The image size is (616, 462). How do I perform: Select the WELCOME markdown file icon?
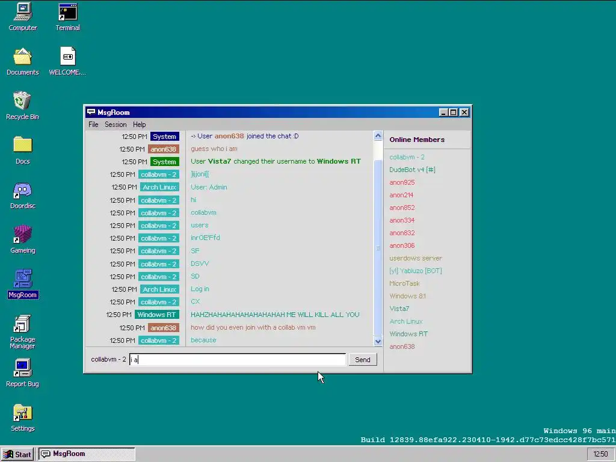click(67, 62)
